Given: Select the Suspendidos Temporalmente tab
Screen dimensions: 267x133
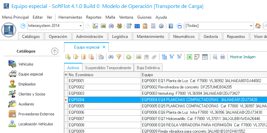Looking at the screenshot, I should coord(108,67).
